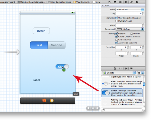Open the Identity inspector tab
Screen dimensions: 151x120
point(120,2)
